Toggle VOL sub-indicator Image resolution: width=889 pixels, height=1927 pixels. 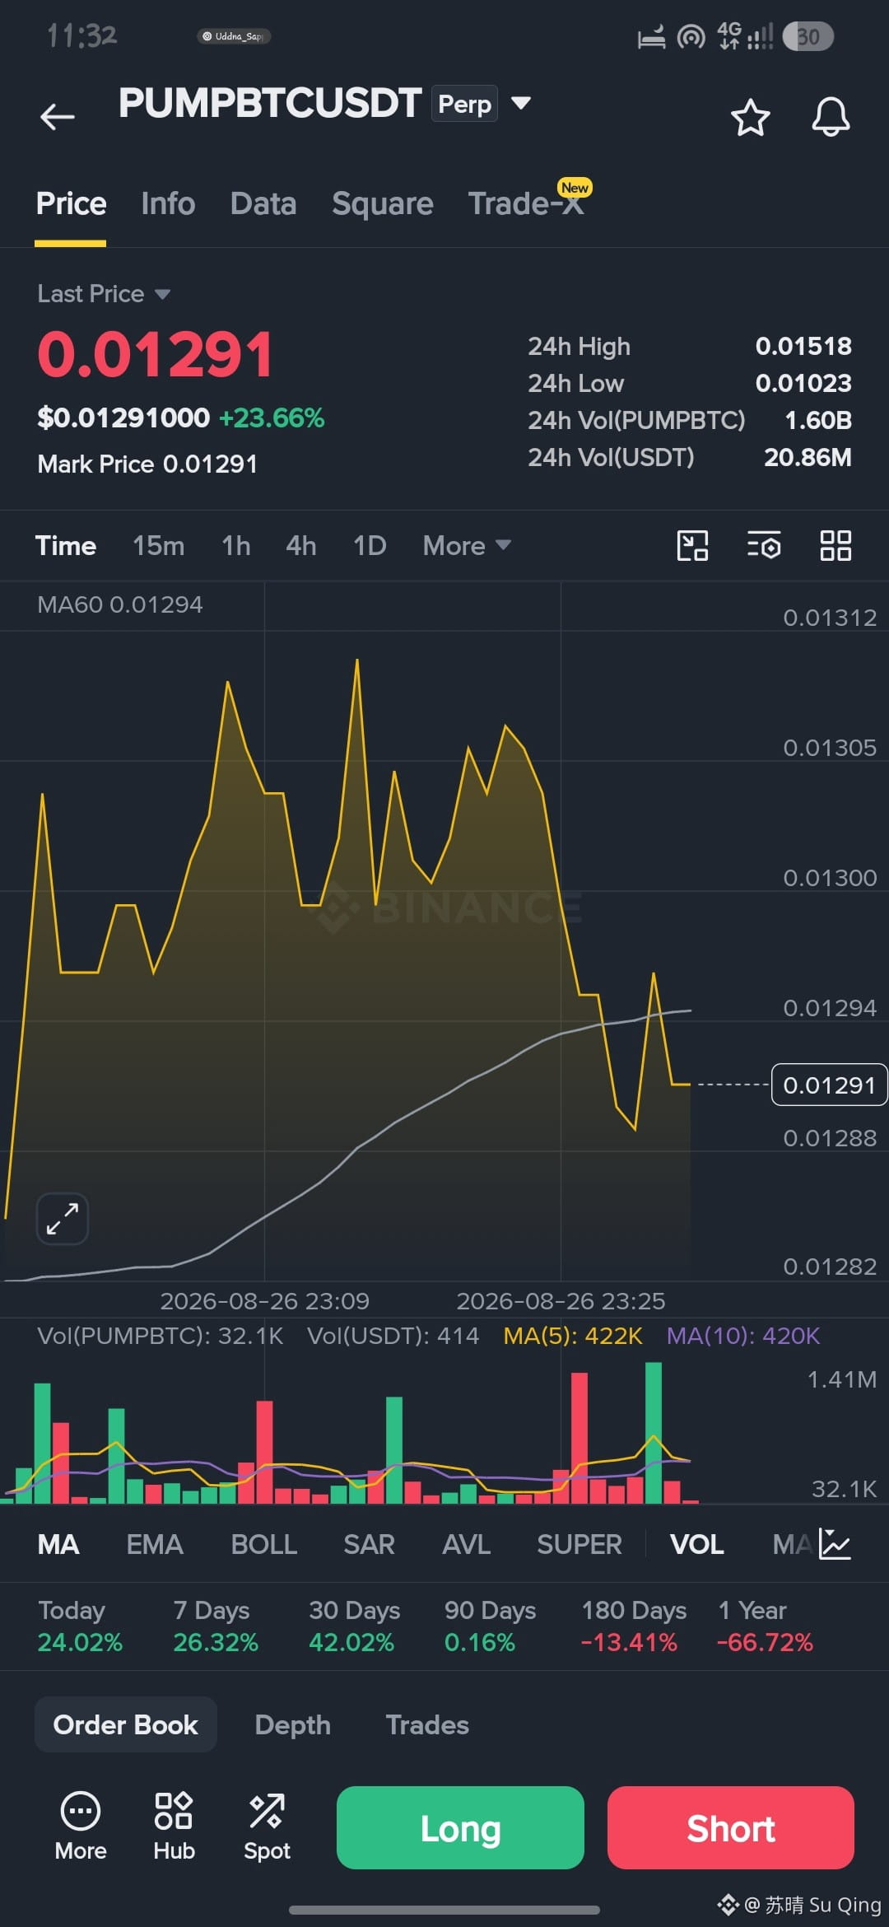[x=697, y=1544]
